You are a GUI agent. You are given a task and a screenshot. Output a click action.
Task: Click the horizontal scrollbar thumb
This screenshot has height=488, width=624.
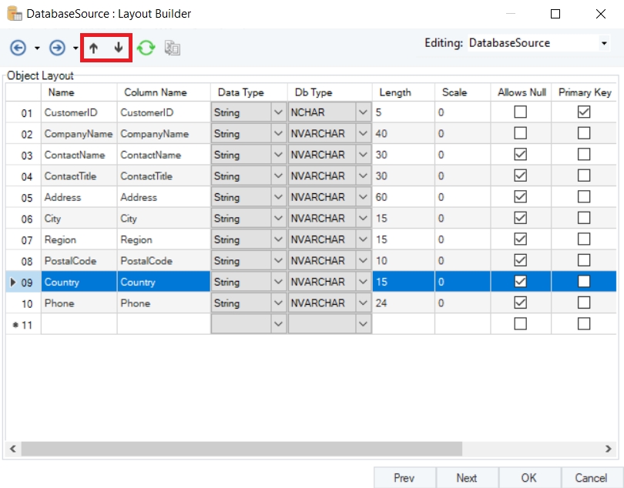pos(240,448)
